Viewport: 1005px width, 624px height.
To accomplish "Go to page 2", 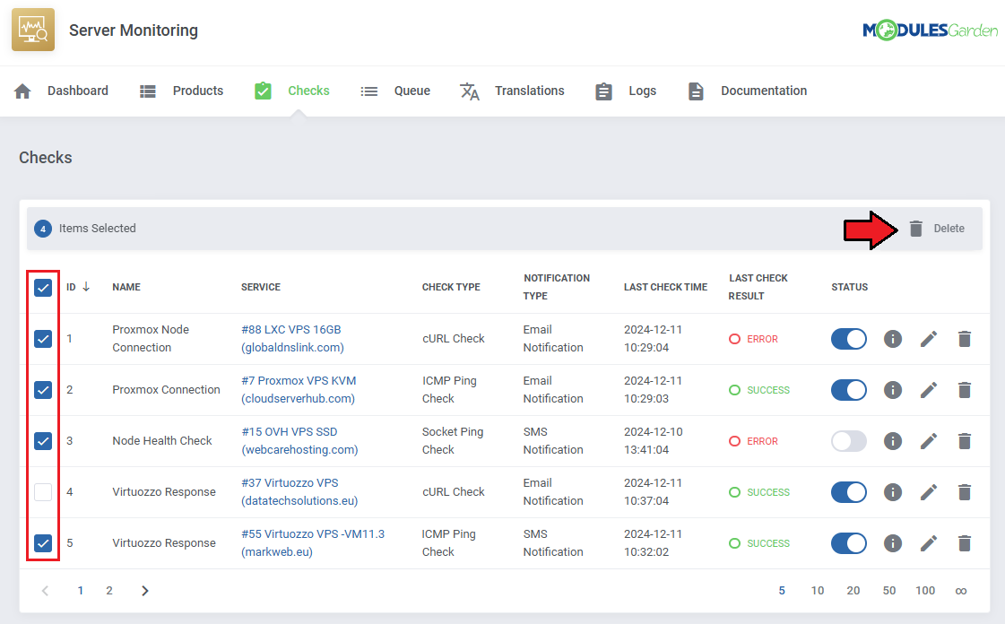I will point(109,591).
